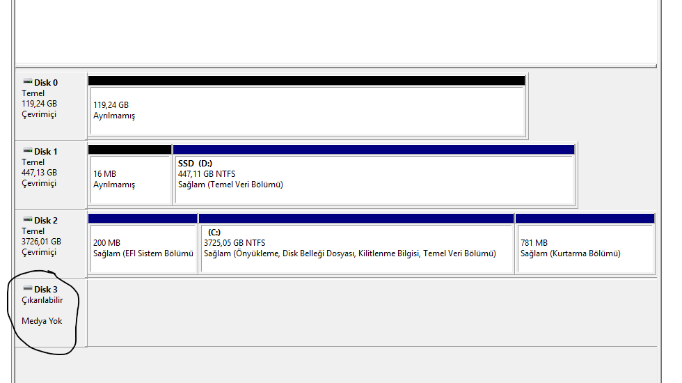The image size is (682, 383).
Task: Click the 447,13 GB size under Disk 1
Action: point(39,173)
